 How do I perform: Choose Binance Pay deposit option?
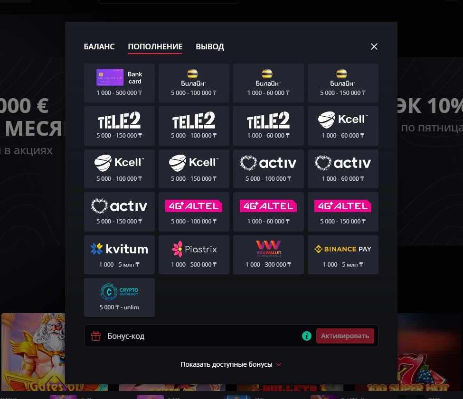343,255
